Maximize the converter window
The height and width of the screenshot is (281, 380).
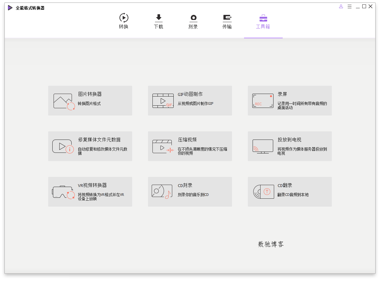pyautogui.click(x=364, y=6)
